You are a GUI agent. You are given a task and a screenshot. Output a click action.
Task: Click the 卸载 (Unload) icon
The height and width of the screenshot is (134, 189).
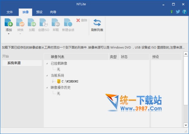coord(56,23)
